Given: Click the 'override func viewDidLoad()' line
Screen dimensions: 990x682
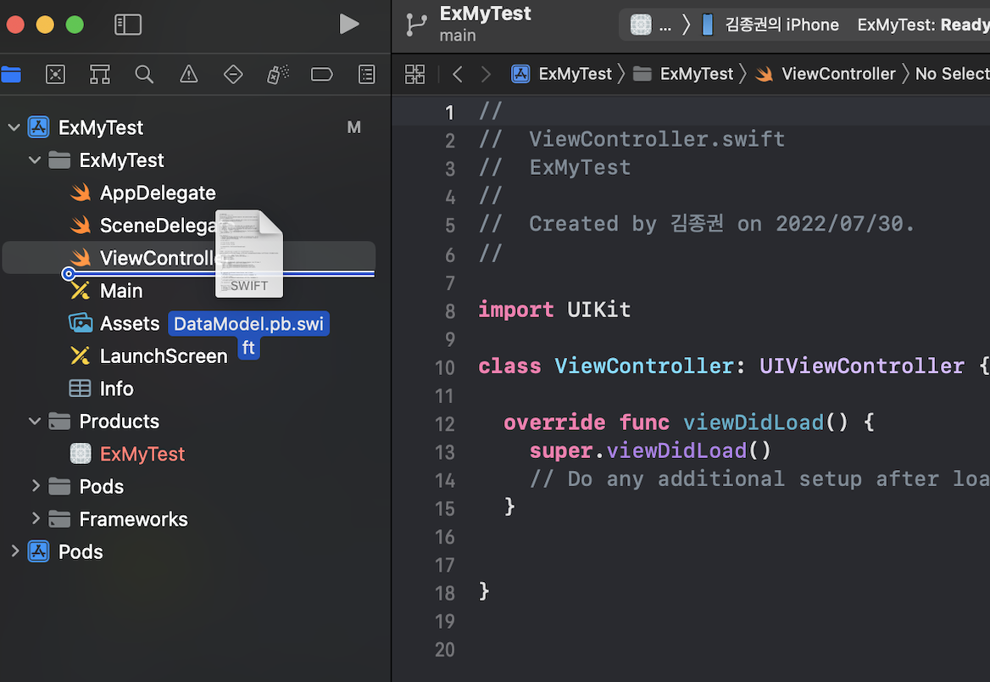Looking at the screenshot, I should click(x=689, y=422).
